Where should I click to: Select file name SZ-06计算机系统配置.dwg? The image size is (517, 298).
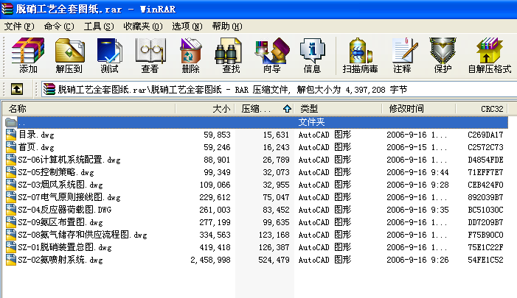click(69, 160)
